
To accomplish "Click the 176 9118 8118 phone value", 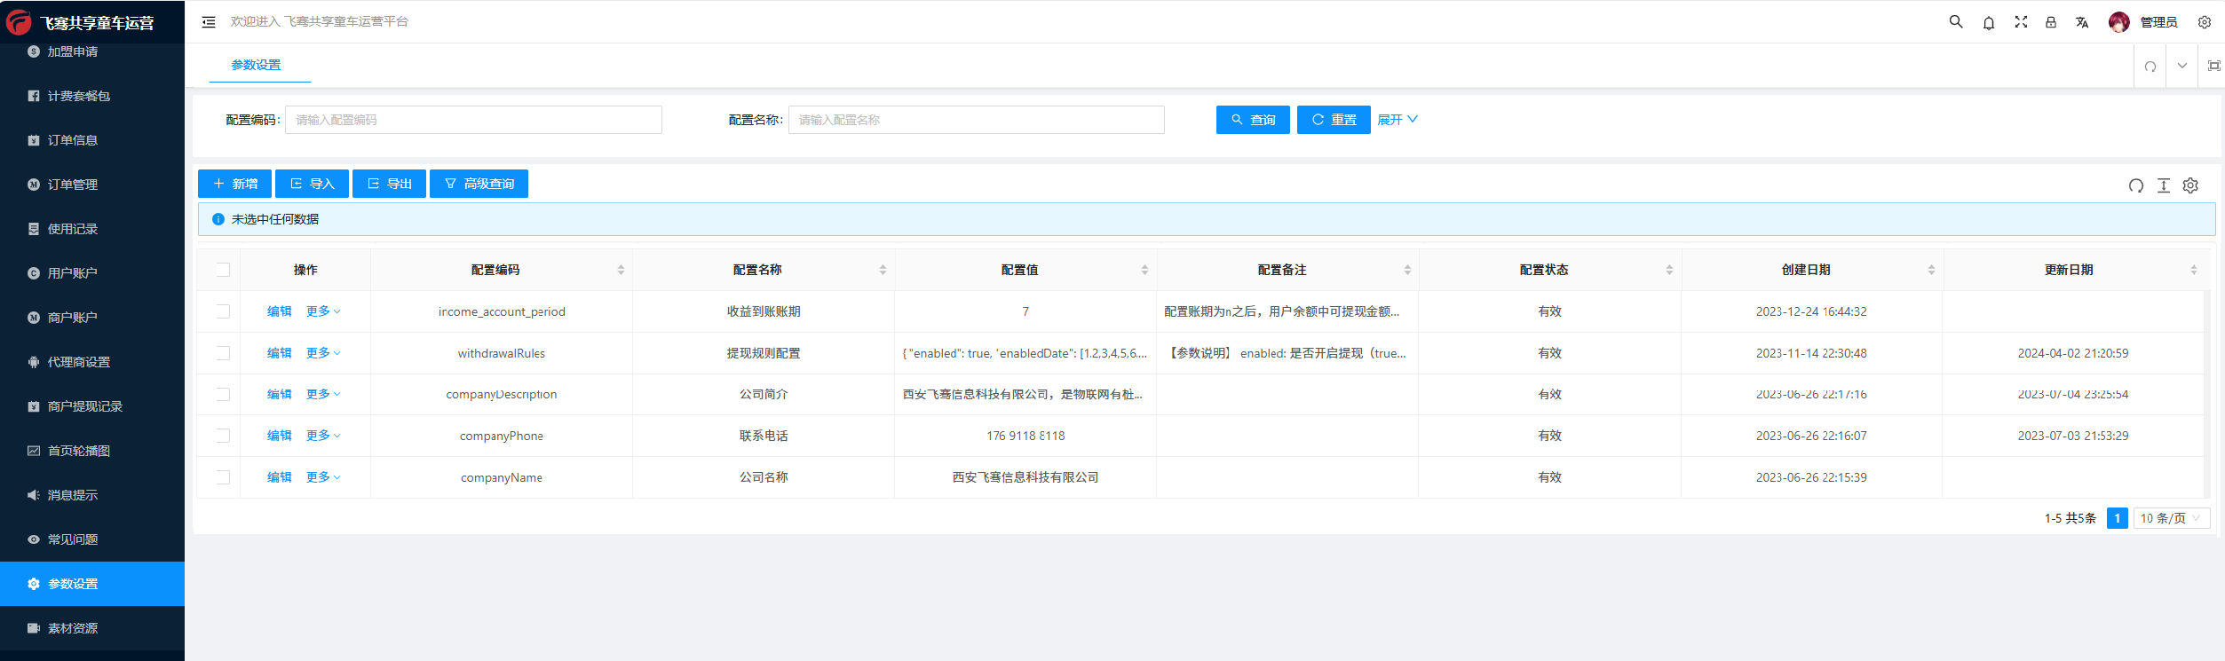I will pyautogui.click(x=1025, y=436).
